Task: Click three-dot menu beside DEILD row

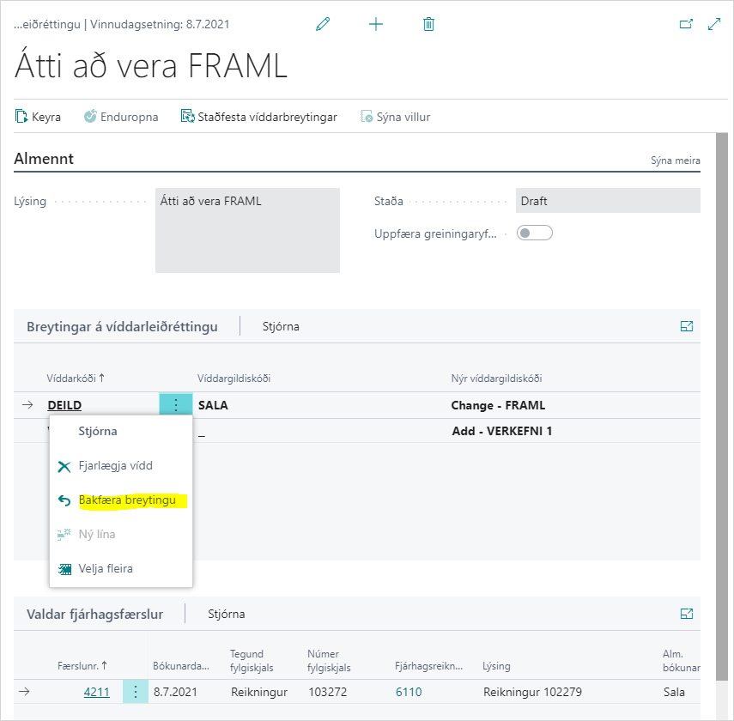Action: coord(176,405)
